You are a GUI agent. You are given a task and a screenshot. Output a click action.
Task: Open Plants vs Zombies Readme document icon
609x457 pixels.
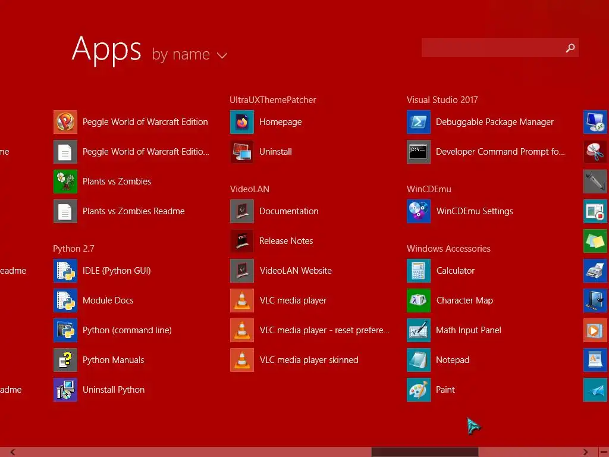65,211
